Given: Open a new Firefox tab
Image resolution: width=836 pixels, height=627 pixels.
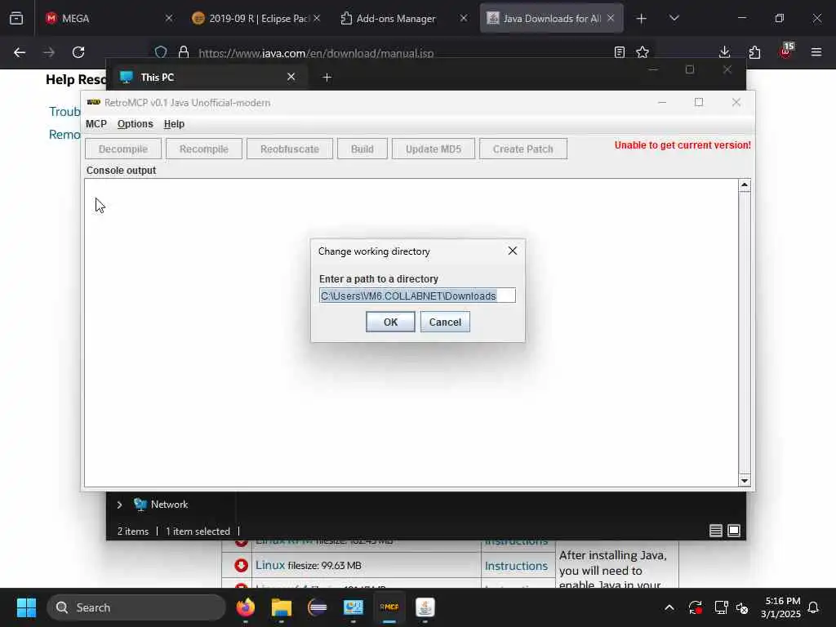Looking at the screenshot, I should coord(642,19).
